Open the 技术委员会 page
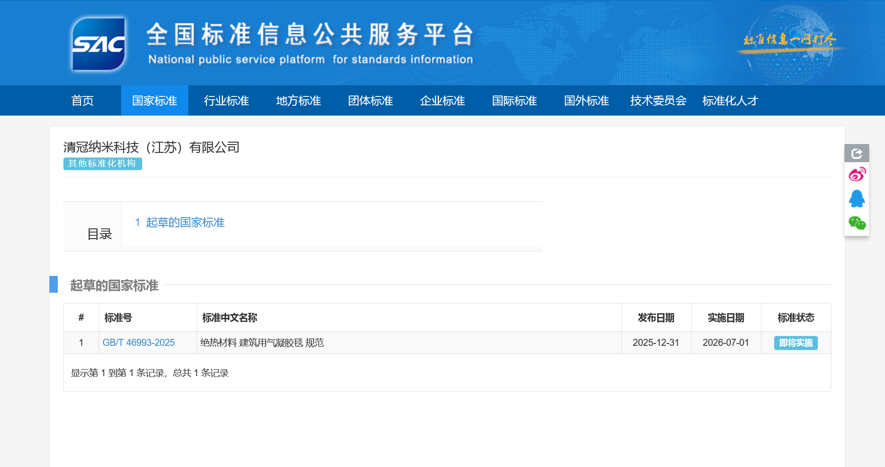 [x=658, y=101]
